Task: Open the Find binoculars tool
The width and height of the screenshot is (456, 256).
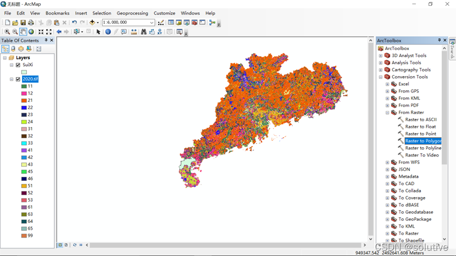Action: 143,32
